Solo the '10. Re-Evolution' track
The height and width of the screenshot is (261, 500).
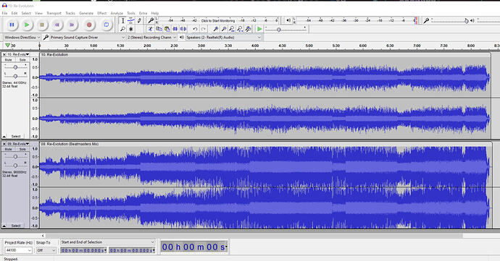point(22,60)
